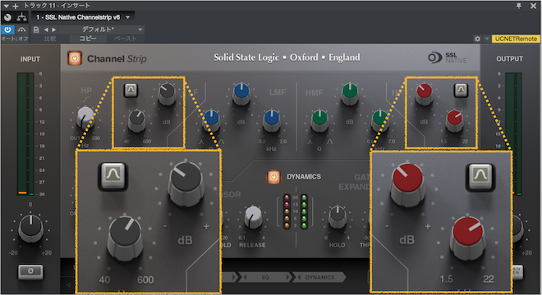Click the ペースト paste button
This screenshot has height=295, width=542.
(126, 39)
